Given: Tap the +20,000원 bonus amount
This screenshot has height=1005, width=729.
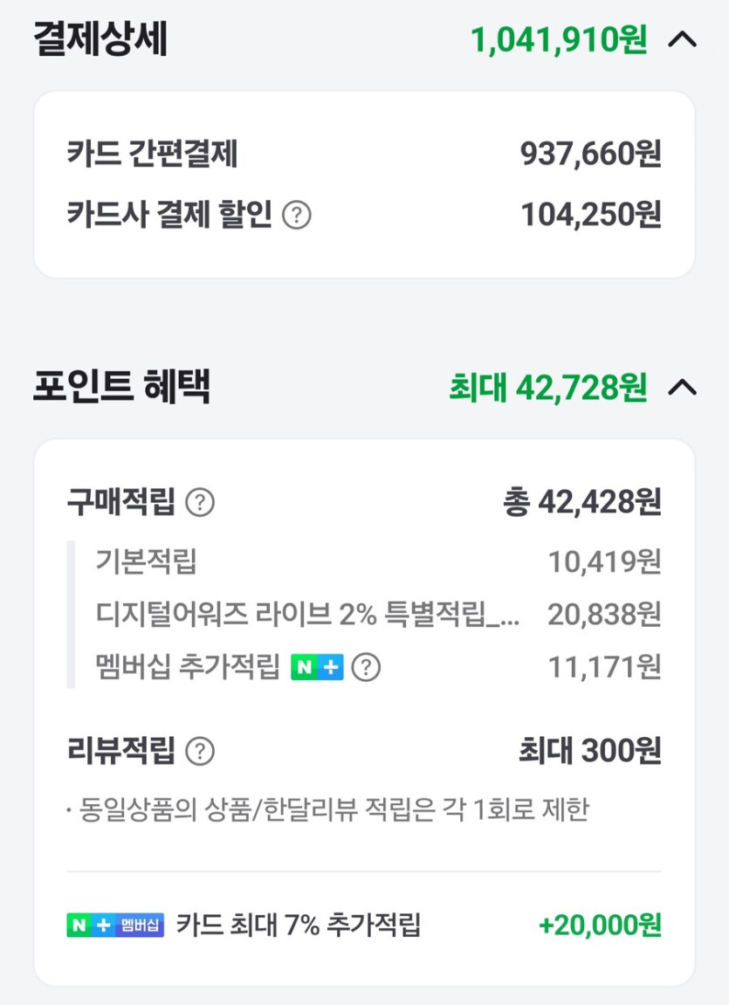Looking at the screenshot, I should 600,926.
